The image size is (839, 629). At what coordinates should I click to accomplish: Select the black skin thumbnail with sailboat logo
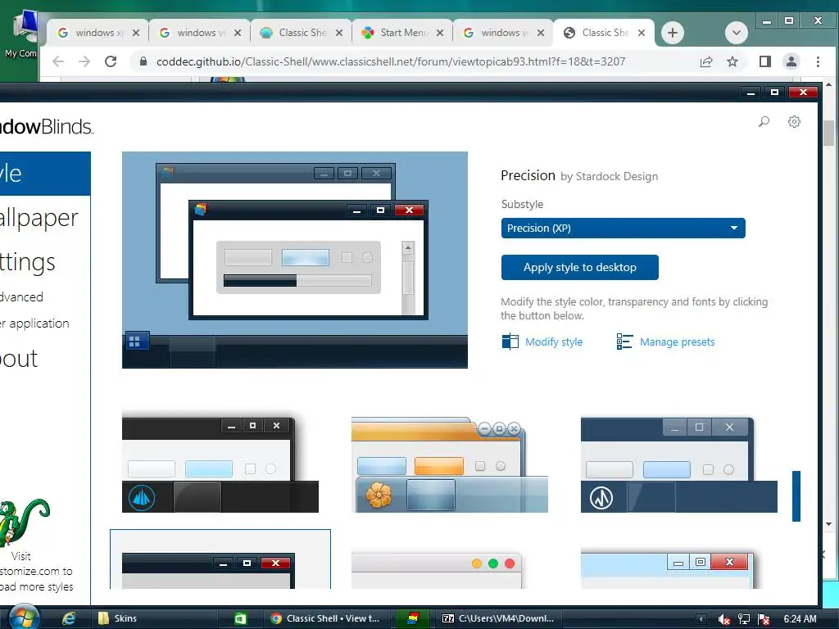coord(220,464)
